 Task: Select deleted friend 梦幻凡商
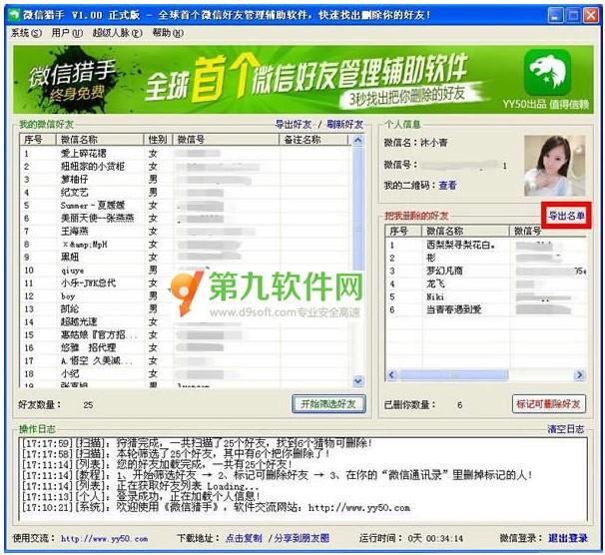(486, 271)
